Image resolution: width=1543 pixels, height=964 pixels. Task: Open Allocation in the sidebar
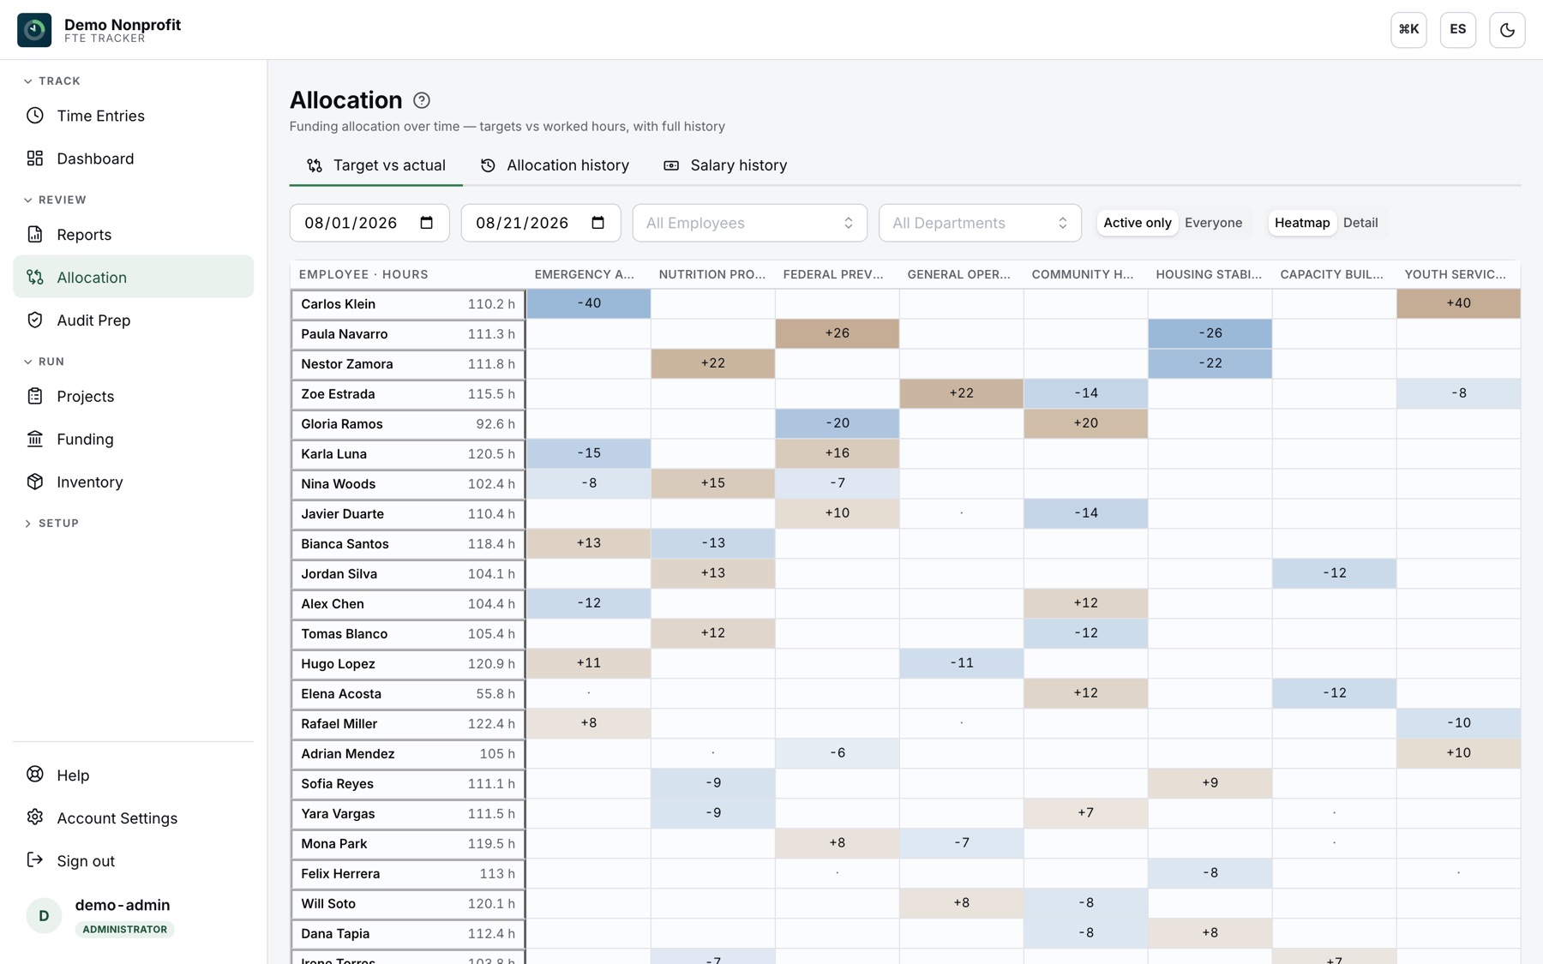point(134,277)
